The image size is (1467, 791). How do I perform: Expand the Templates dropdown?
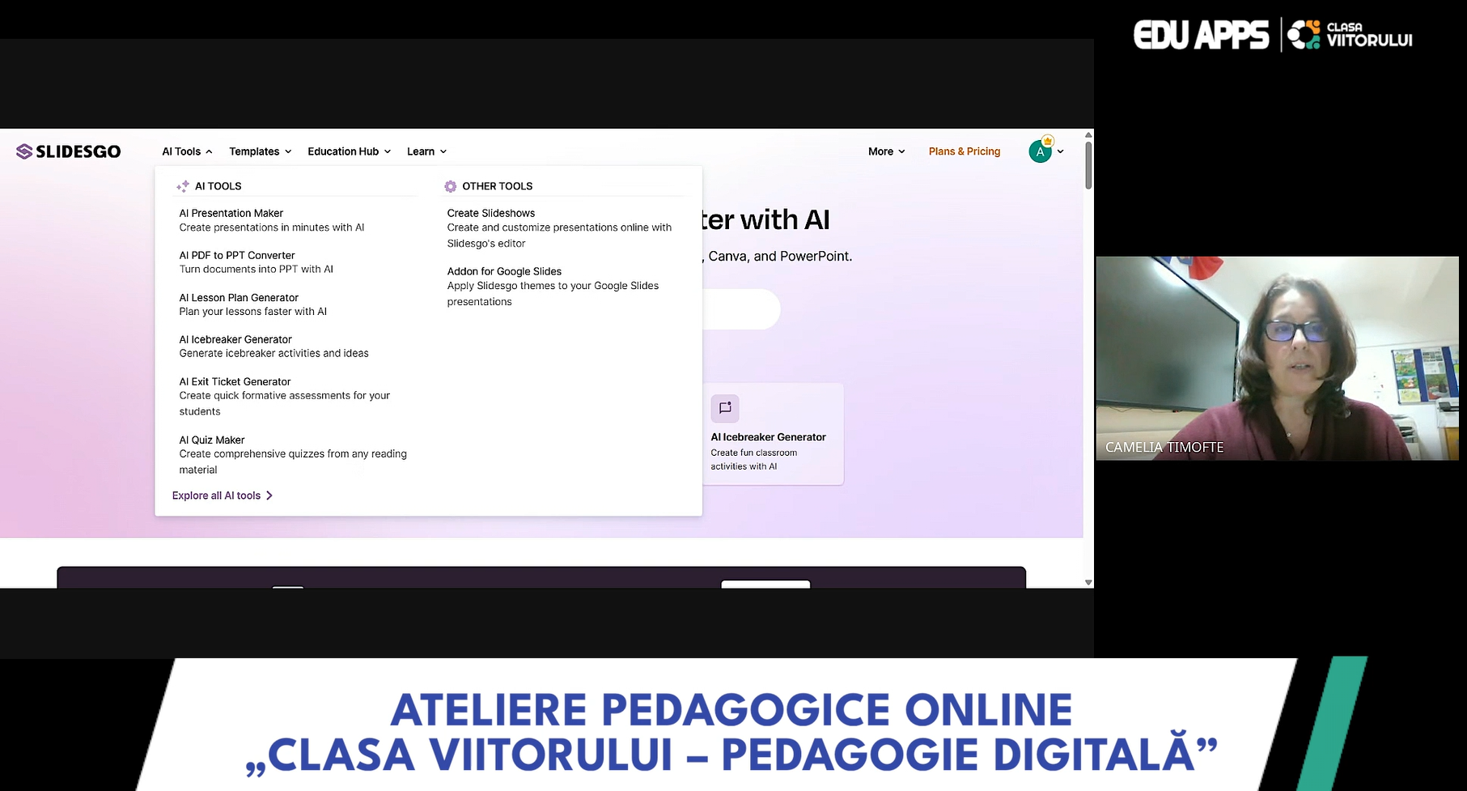click(260, 151)
